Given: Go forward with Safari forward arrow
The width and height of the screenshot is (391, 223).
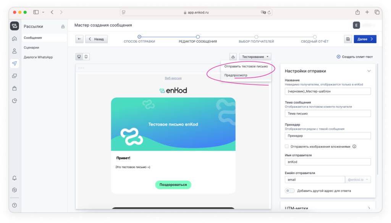Looking at the screenshot, I should coord(61,12).
